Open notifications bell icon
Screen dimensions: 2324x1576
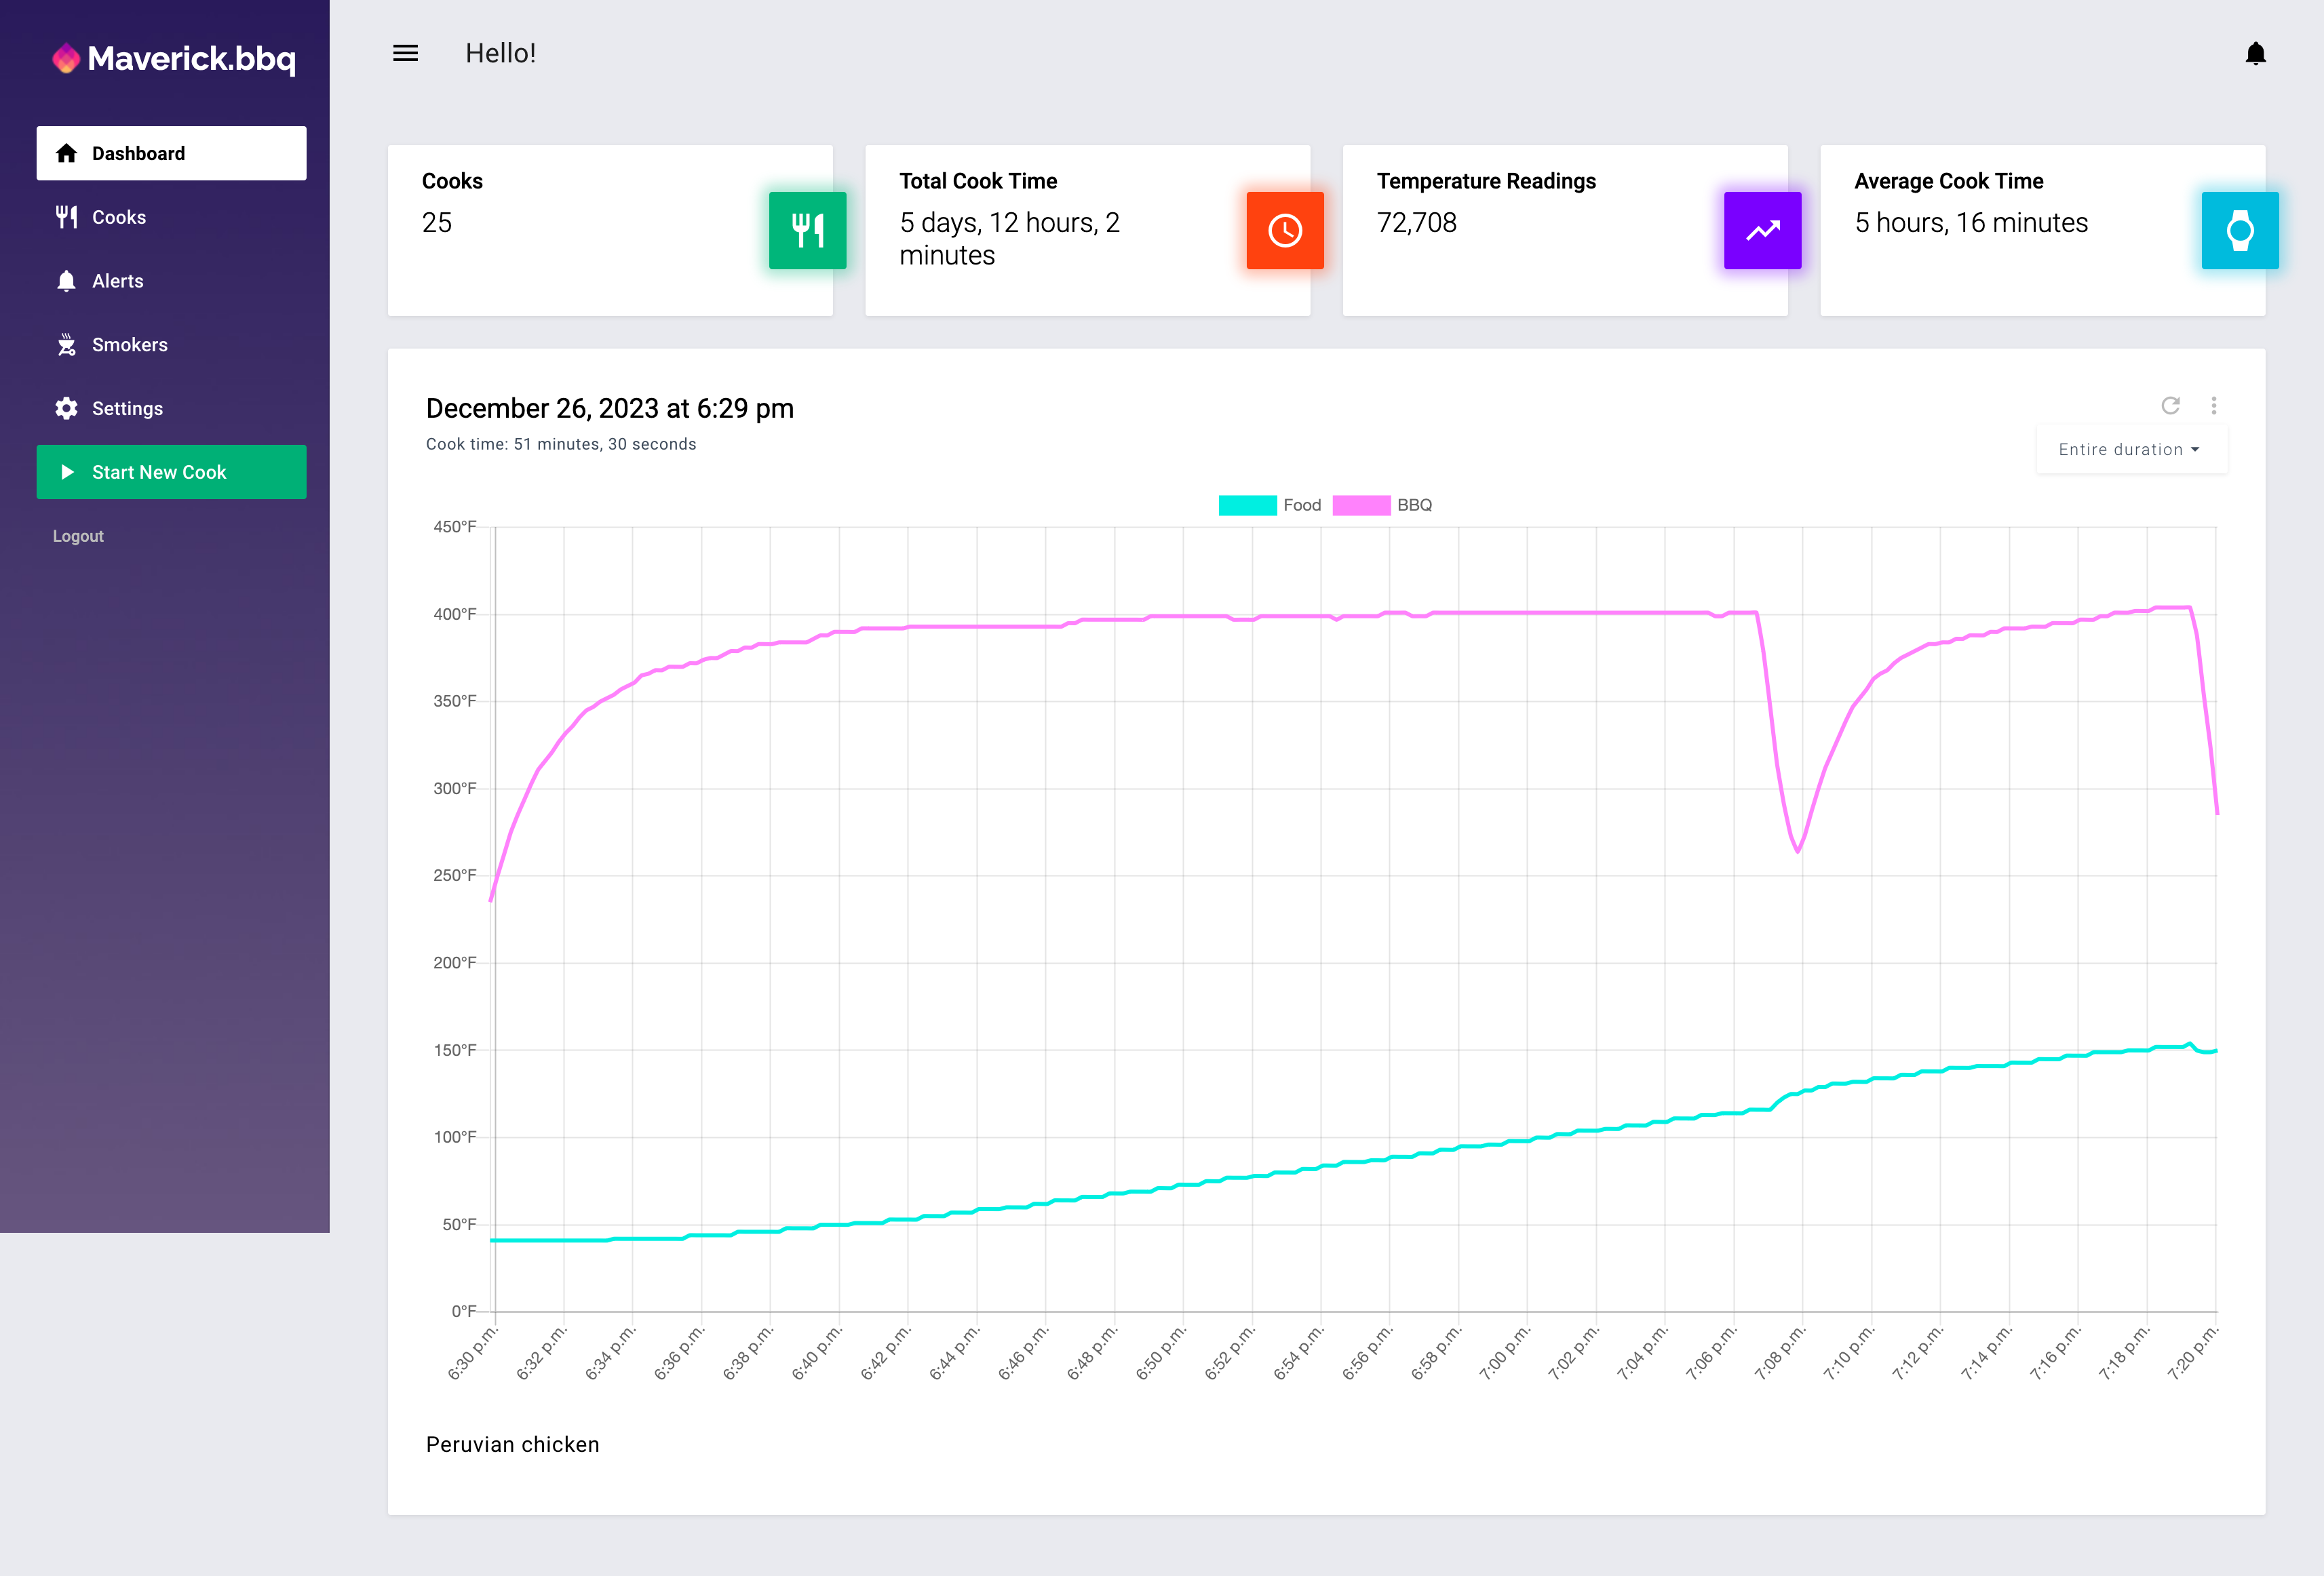(2255, 53)
